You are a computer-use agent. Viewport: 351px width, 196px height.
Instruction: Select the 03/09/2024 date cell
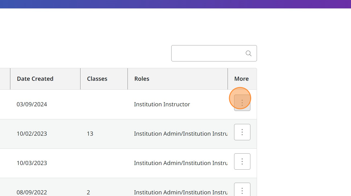click(32, 104)
